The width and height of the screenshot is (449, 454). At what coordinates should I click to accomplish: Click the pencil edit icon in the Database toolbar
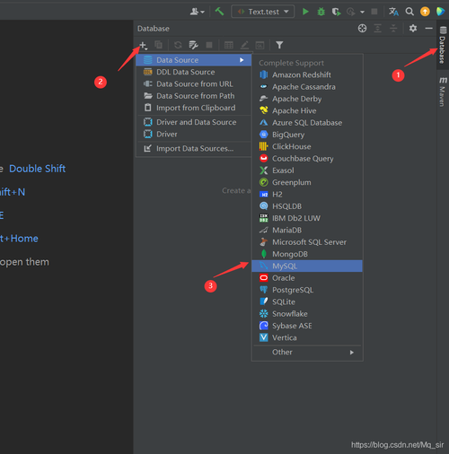[244, 45]
